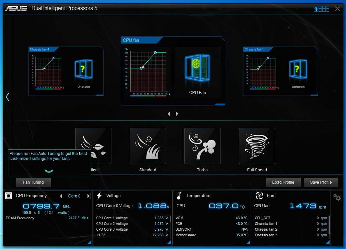Select the Full Speed tornado icon
The image size is (346, 249).
257,146
